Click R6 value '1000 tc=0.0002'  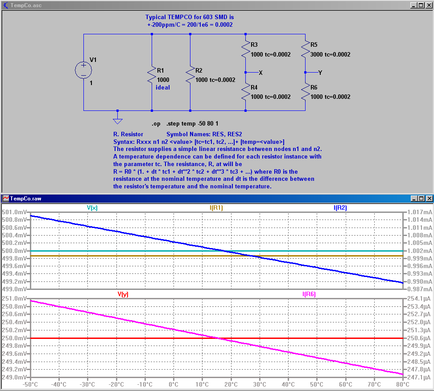[330, 97]
